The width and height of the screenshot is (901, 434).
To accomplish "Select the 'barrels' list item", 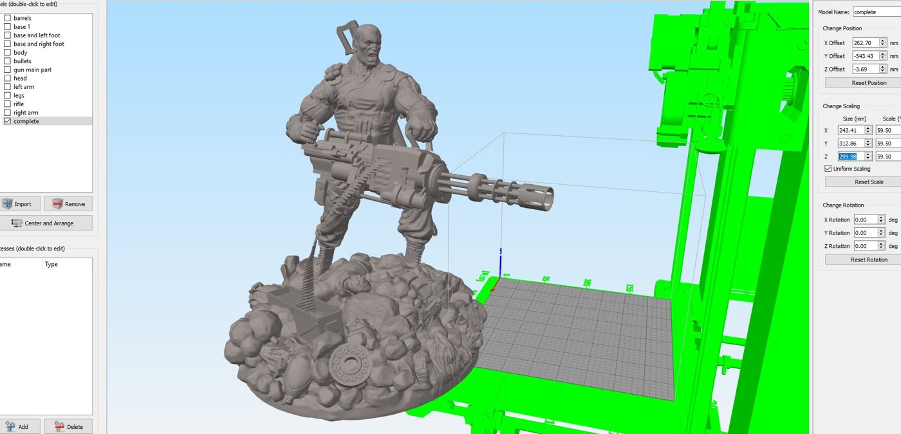I will (x=46, y=18).
